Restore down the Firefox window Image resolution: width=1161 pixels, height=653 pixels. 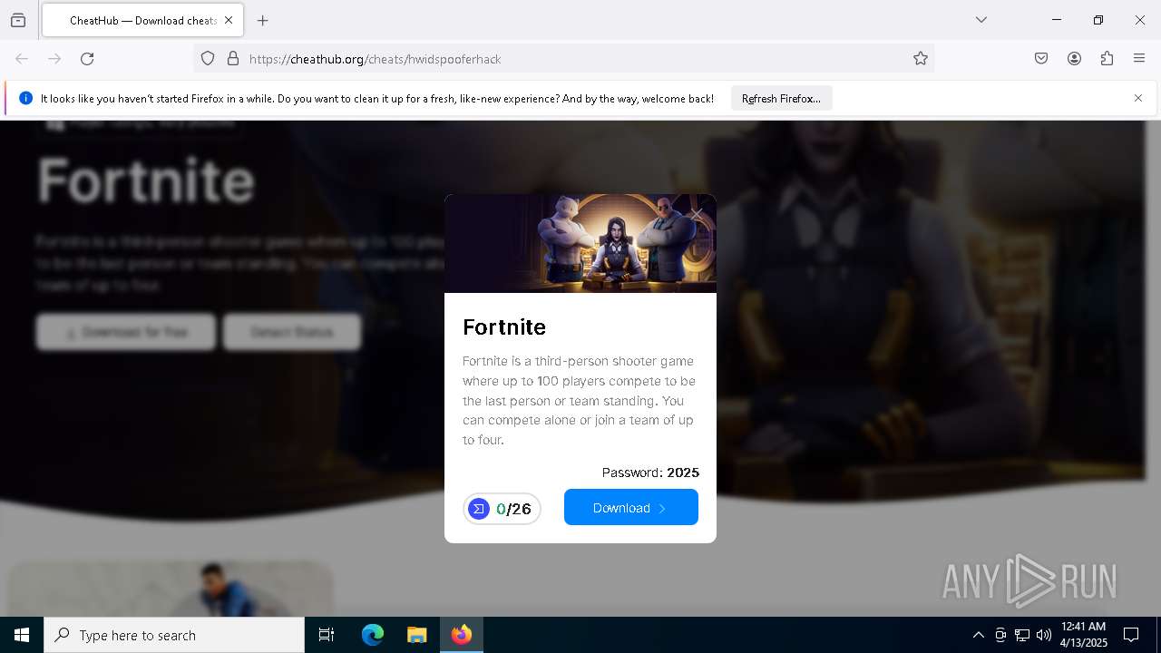pyautogui.click(x=1098, y=20)
